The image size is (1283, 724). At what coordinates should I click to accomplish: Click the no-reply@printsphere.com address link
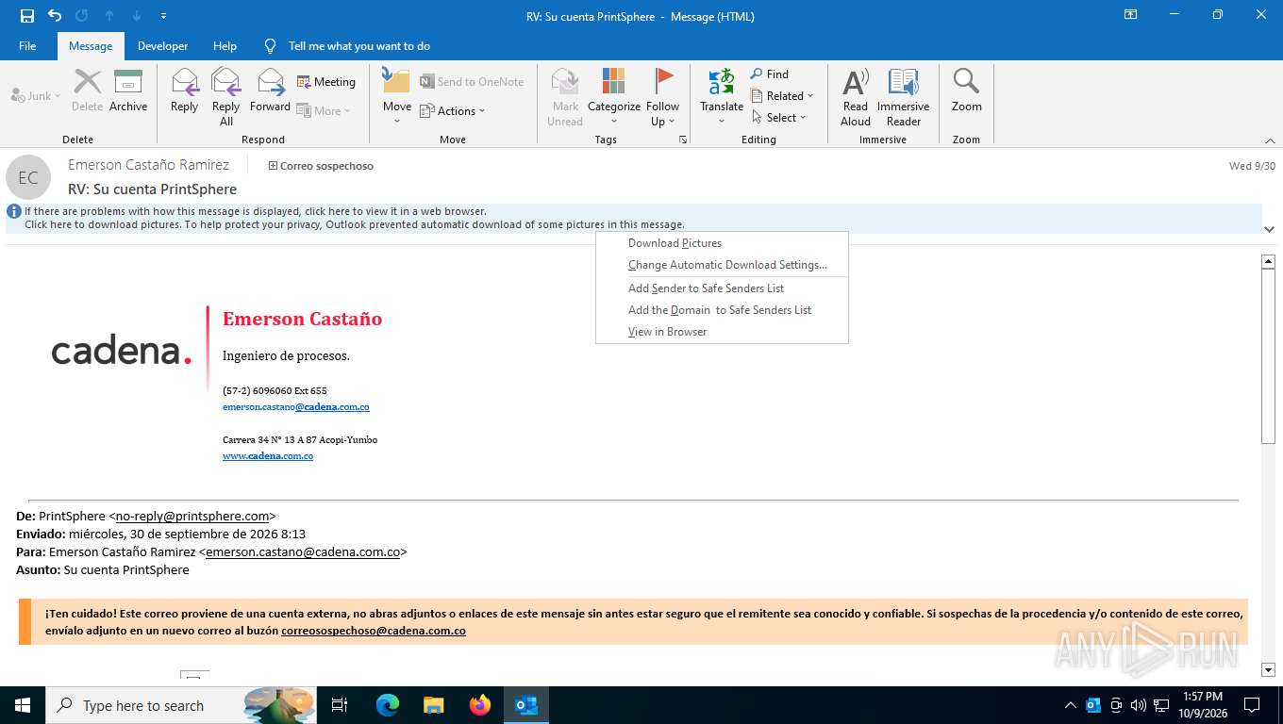pyautogui.click(x=192, y=516)
